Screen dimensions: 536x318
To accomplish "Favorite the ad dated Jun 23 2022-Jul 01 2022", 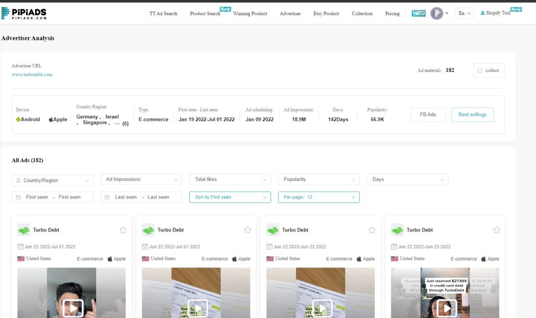I will [x=123, y=230].
